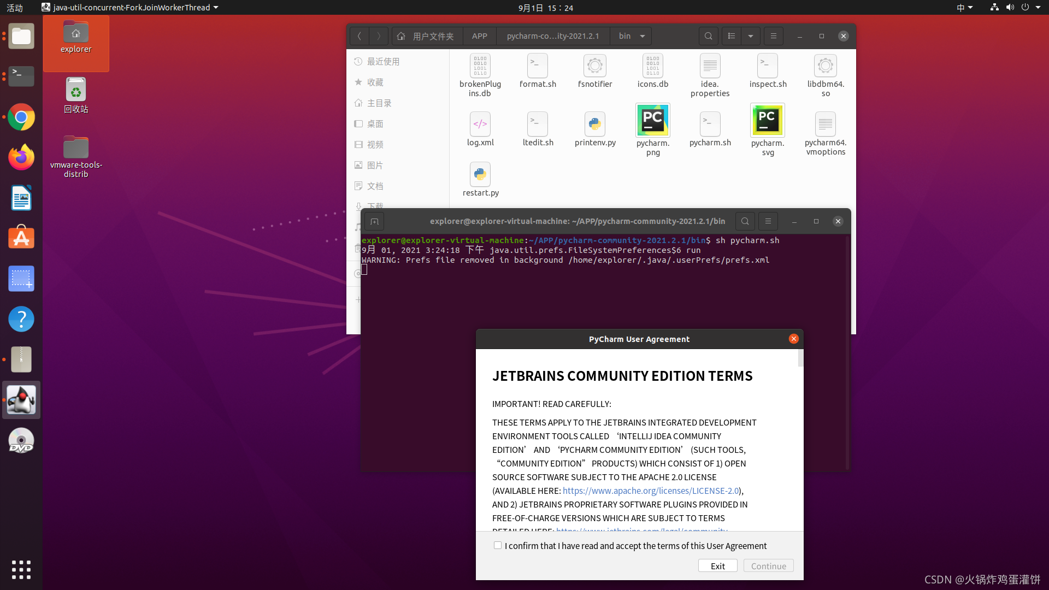Screen dimensions: 1049x590
Task: Select the libdbm64.so file
Action: pos(825,75)
